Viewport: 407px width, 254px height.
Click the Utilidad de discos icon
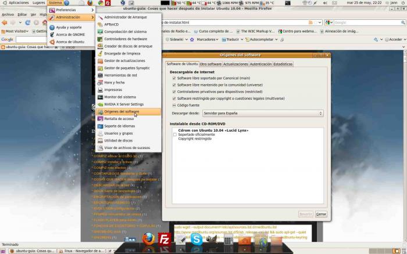coord(100,140)
